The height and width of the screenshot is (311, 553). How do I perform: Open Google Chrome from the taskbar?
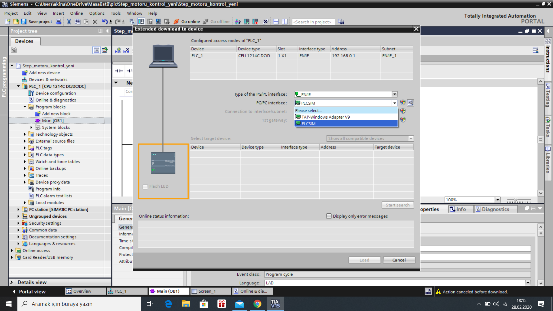(x=257, y=304)
